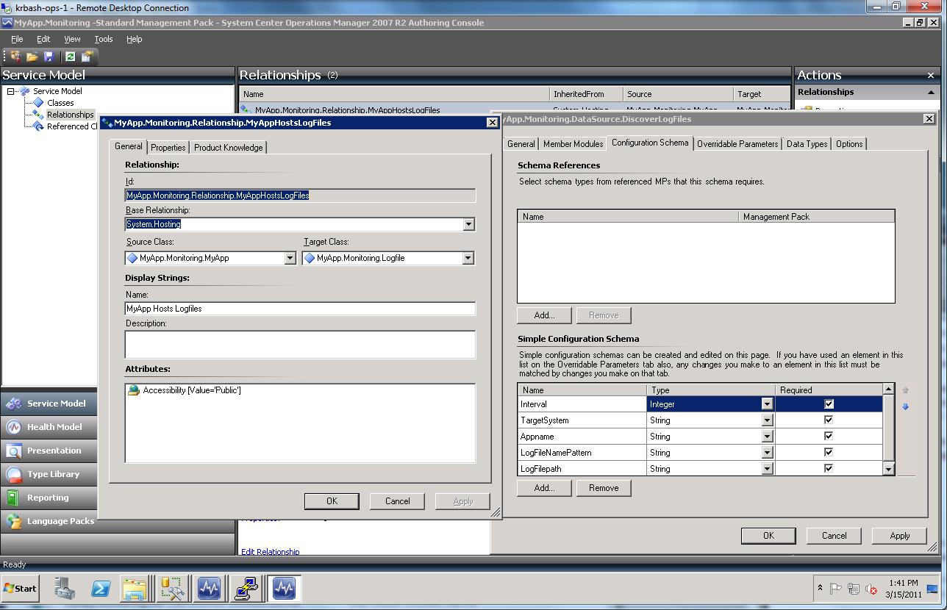This screenshot has width=947, height=610.
Task: Click the Open folder toolbar icon
Action: (x=32, y=57)
